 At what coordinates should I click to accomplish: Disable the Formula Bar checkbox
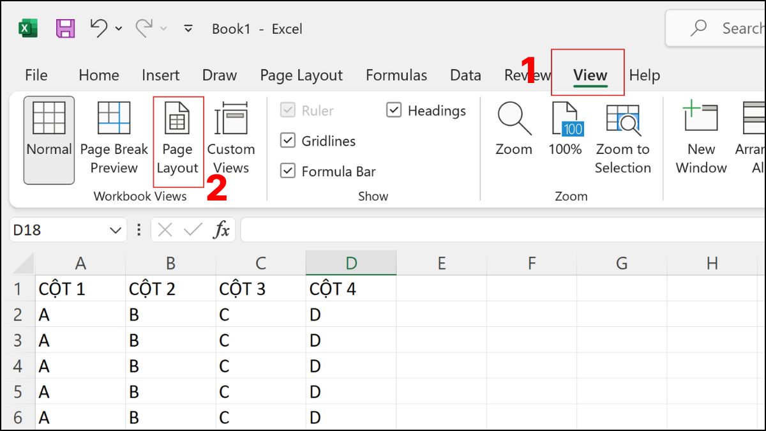click(x=287, y=171)
